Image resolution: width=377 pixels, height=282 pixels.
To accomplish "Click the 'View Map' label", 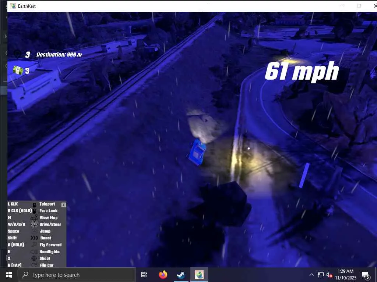I will (49, 217).
